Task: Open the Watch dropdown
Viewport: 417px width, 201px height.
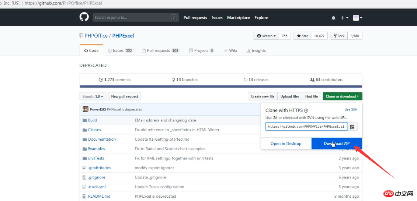Action: (266, 36)
